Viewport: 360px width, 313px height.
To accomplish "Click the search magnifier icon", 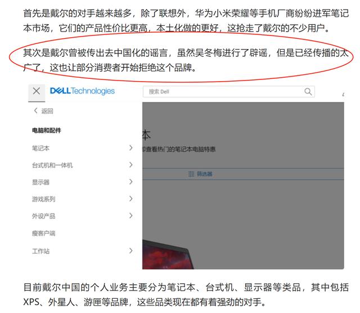I will 308,91.
